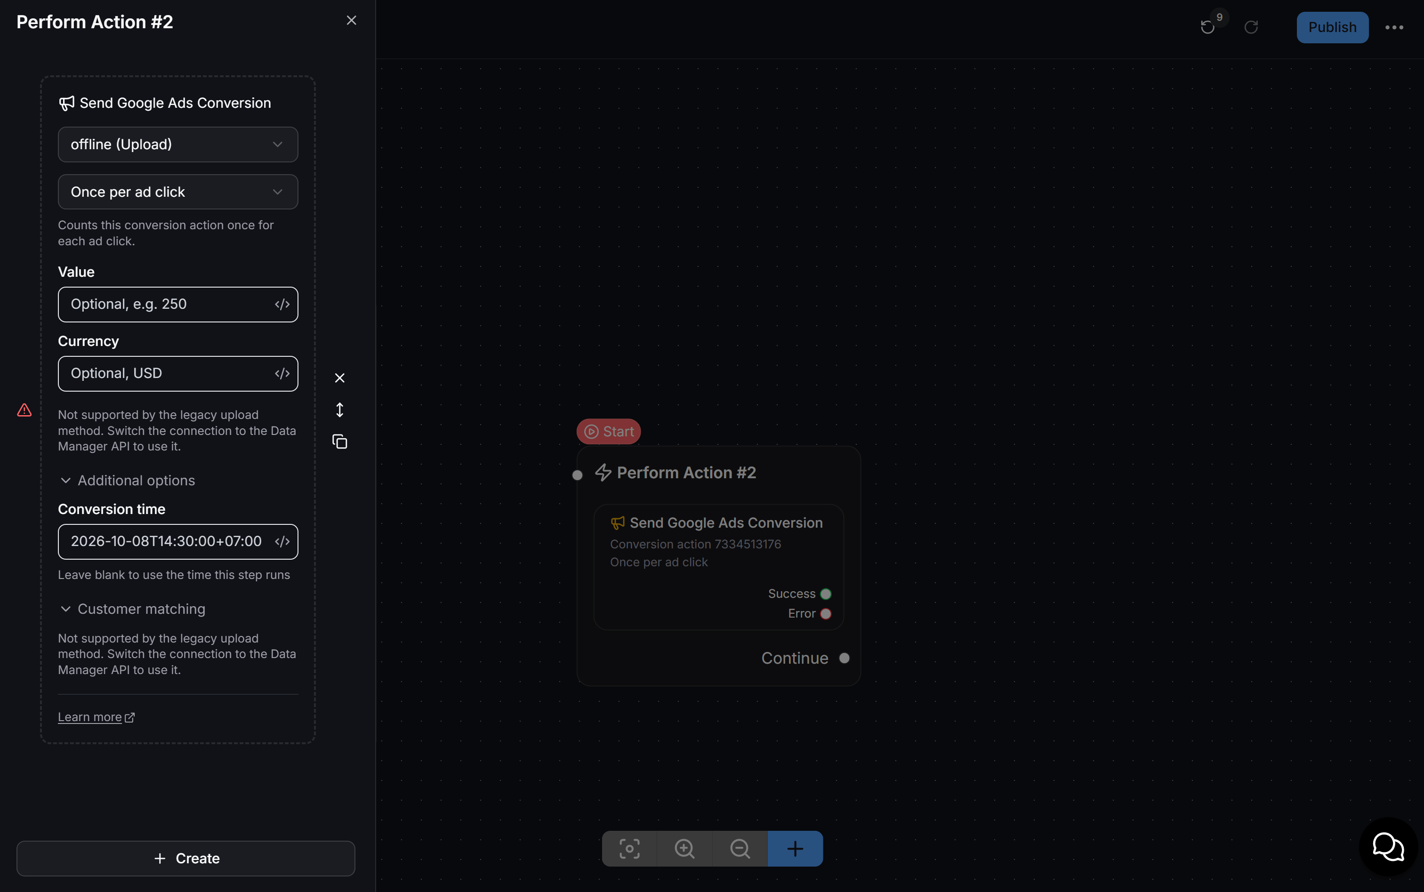Viewport: 1424px width, 892px height.
Task: Click the Create button
Action: (186, 859)
